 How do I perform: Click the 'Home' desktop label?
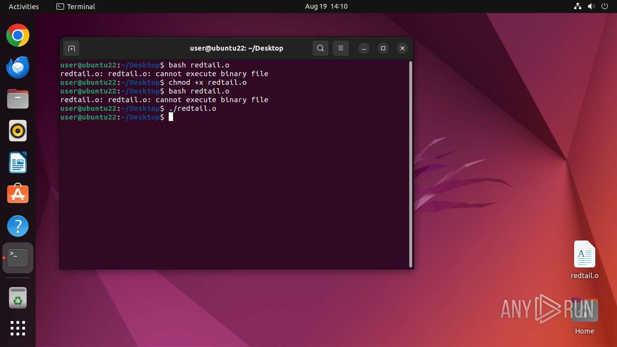pos(585,331)
